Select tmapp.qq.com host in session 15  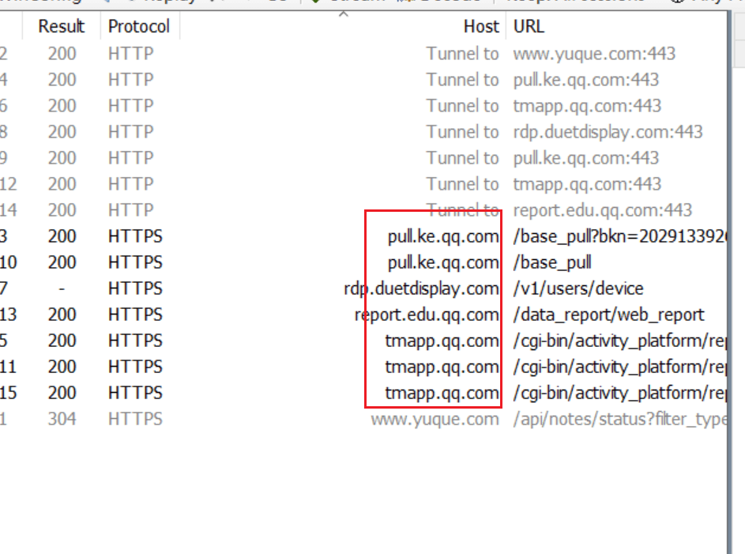442,394
